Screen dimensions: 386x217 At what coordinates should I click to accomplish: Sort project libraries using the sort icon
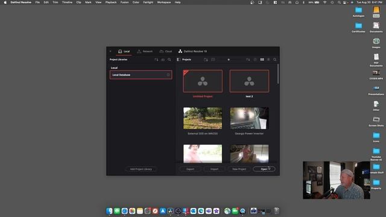tap(156, 60)
